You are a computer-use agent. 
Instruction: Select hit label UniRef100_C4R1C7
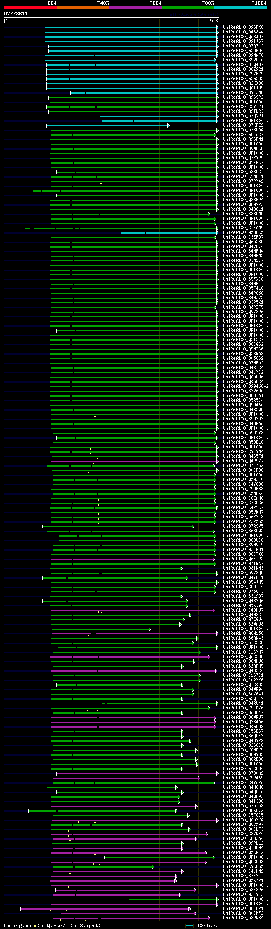(x=243, y=507)
